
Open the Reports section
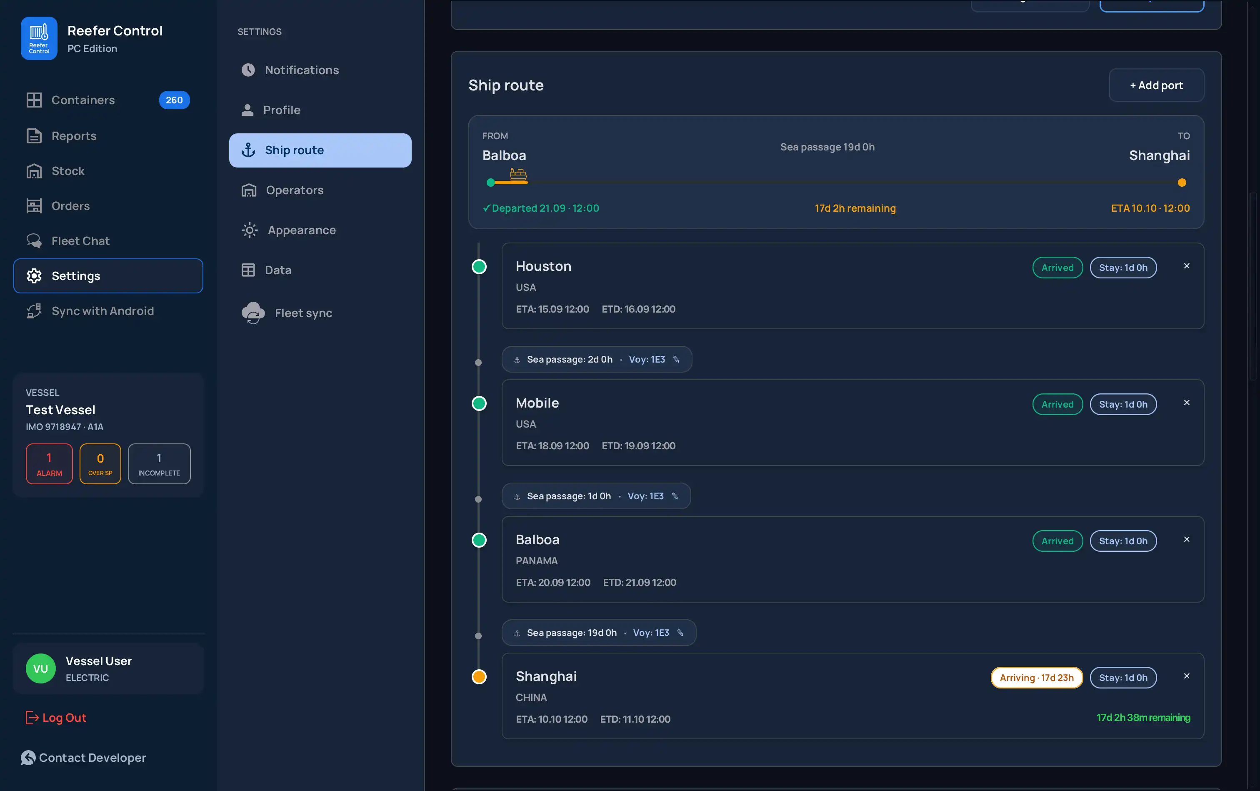[x=108, y=136]
